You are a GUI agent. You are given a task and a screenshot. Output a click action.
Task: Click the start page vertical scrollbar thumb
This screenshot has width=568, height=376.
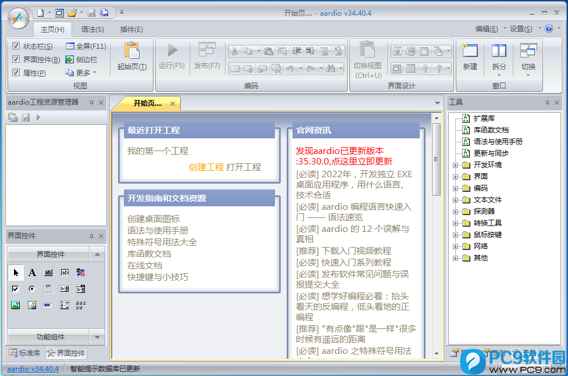tap(436, 159)
